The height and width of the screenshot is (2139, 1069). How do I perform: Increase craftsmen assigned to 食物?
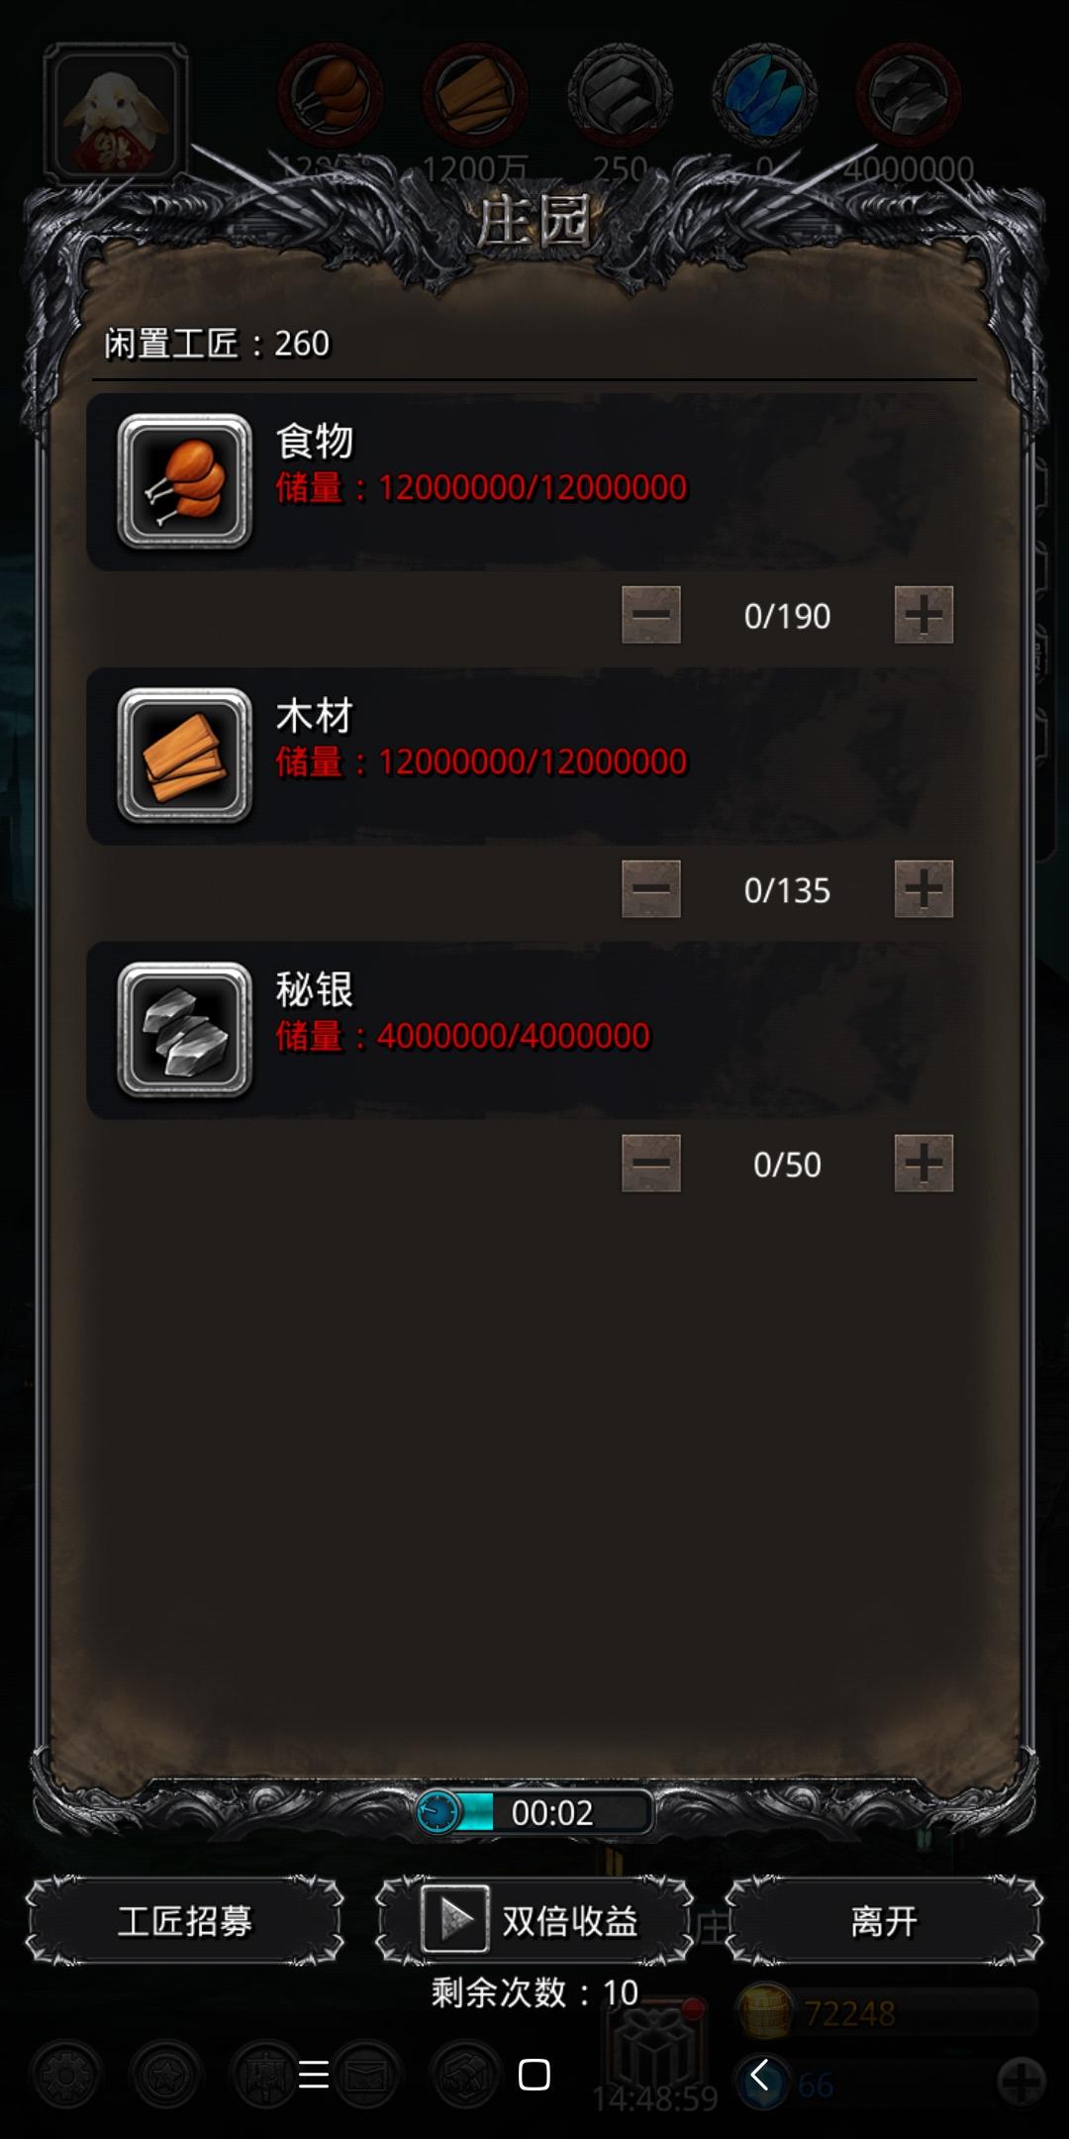tap(923, 615)
